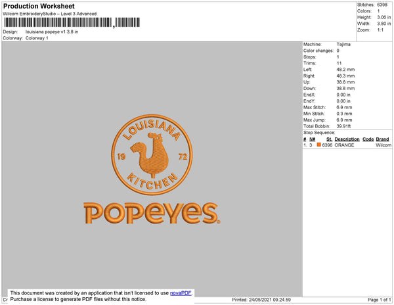
Task: Select the Min Stitch value 0.3 mm
Action: coord(344,114)
